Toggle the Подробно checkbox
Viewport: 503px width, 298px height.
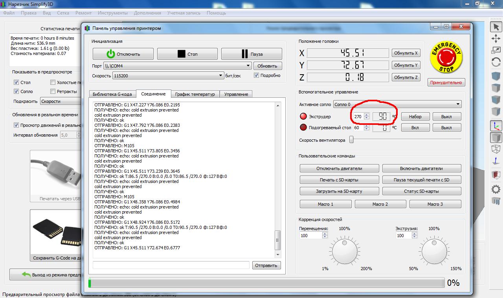click(257, 75)
